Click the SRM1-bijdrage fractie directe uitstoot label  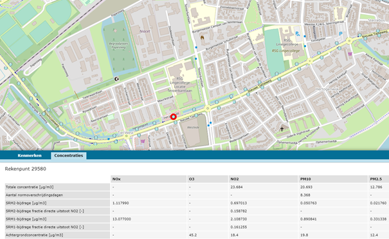pos(44,227)
